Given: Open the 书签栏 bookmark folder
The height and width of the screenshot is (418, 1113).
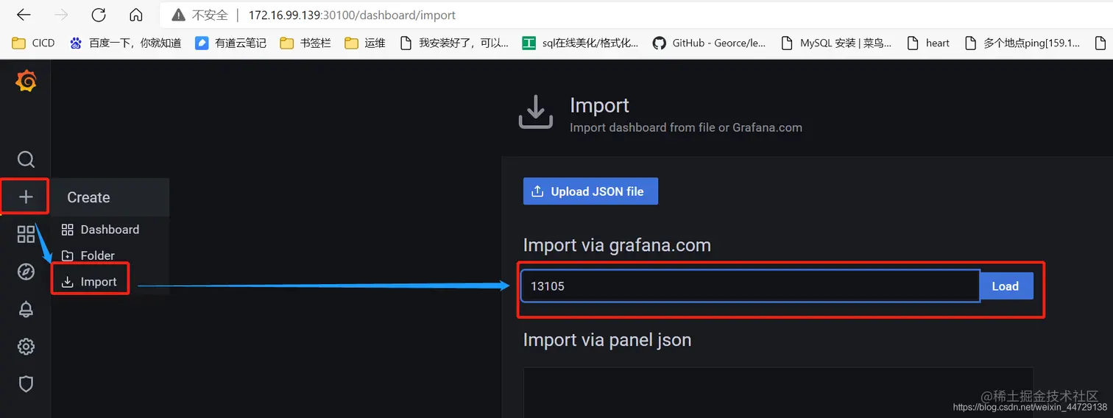Looking at the screenshot, I should (x=305, y=43).
